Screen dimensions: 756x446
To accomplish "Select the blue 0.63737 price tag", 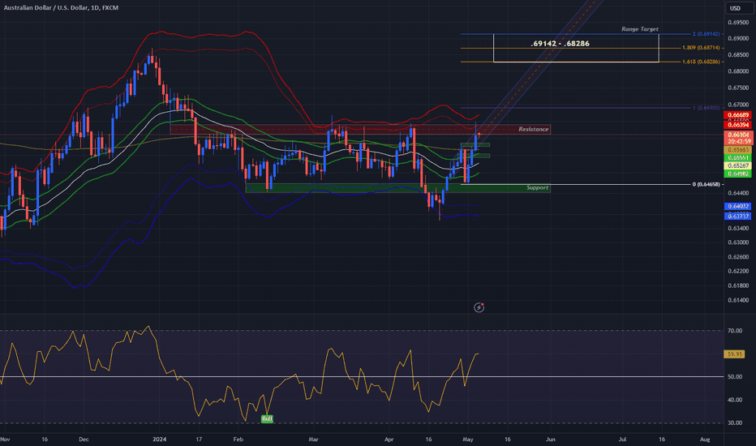I will click(x=737, y=216).
